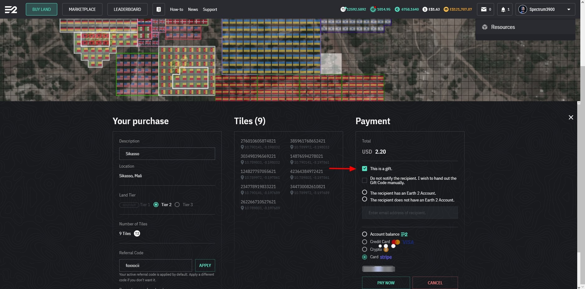Click the T1 tiles count icon
The height and width of the screenshot is (289, 585).
pyautogui.click(x=343, y=9)
